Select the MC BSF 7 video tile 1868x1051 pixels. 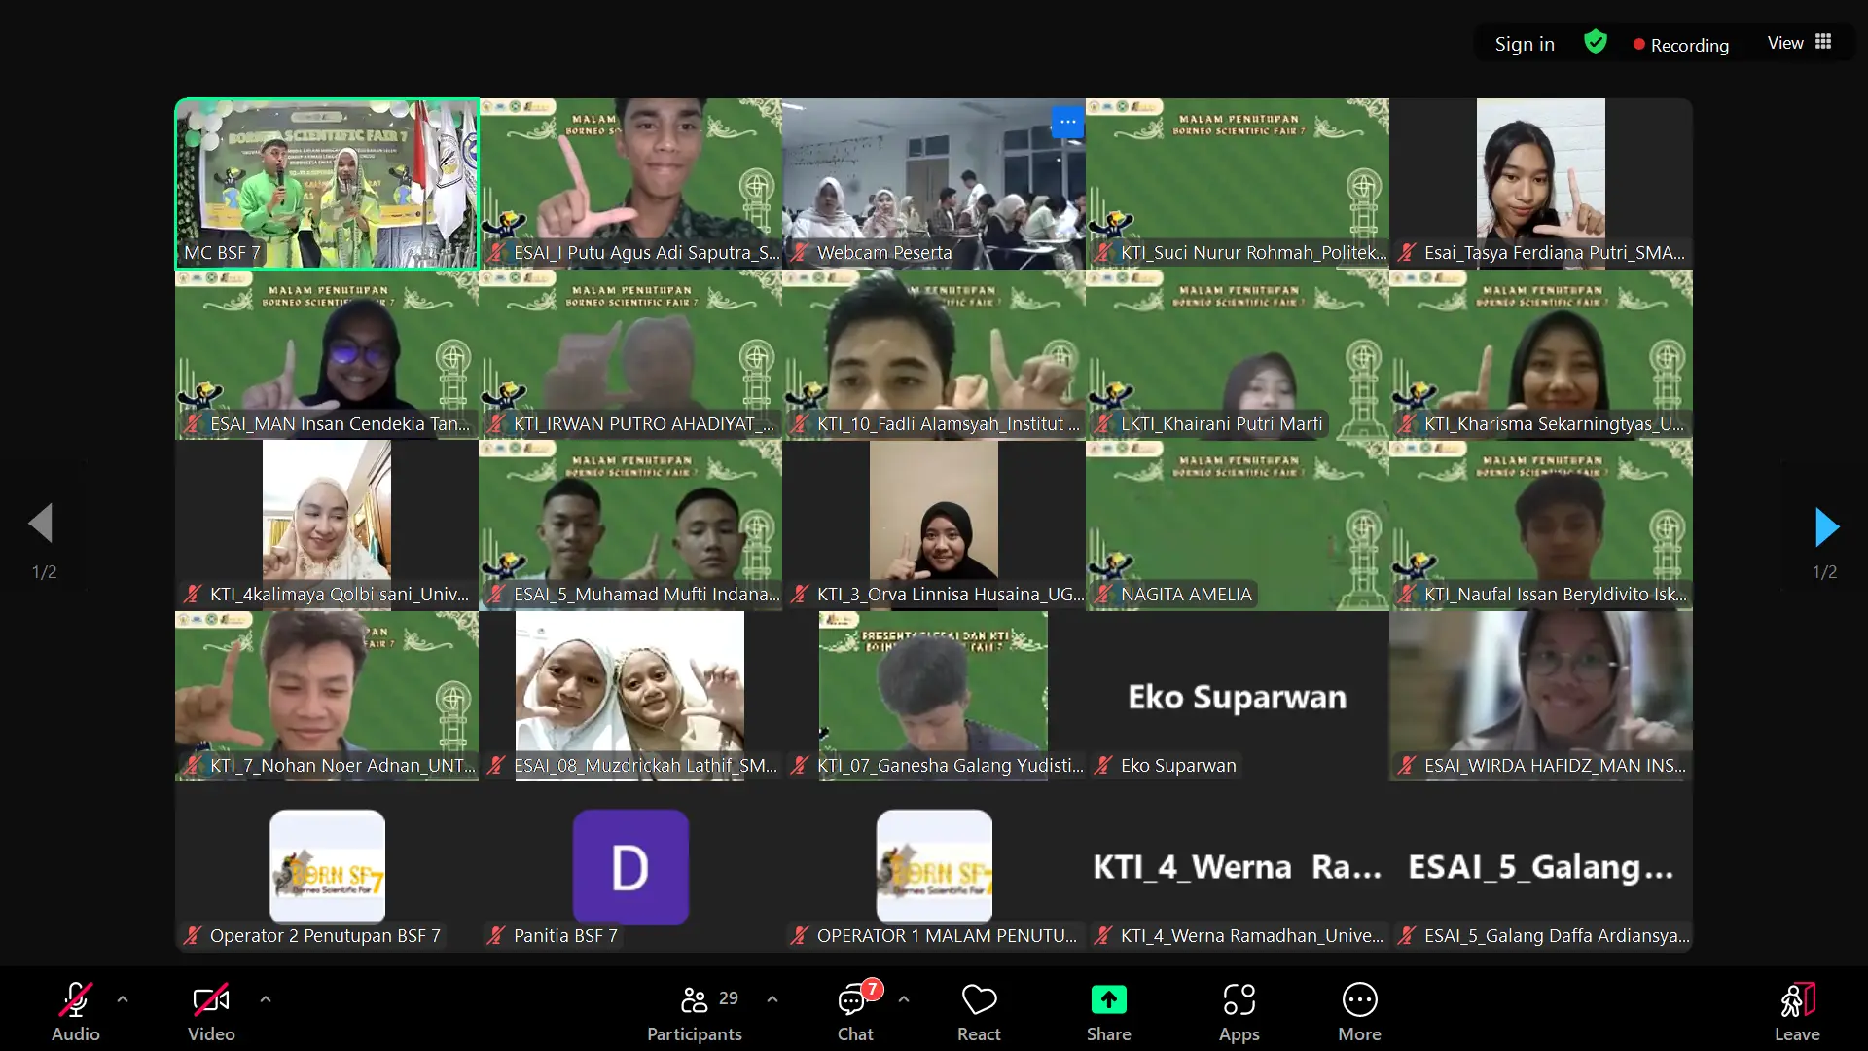tap(327, 183)
